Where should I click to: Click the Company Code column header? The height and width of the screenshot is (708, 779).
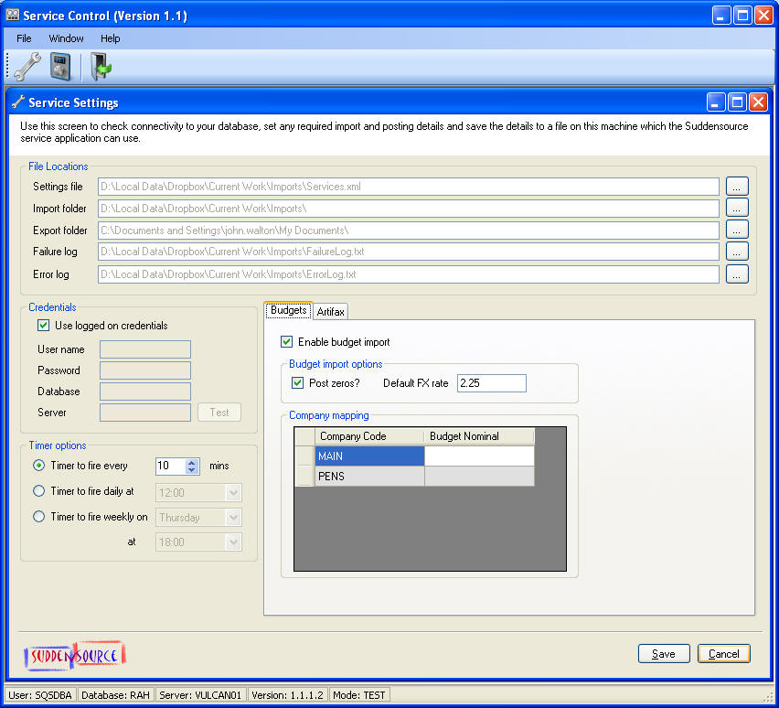pos(369,436)
